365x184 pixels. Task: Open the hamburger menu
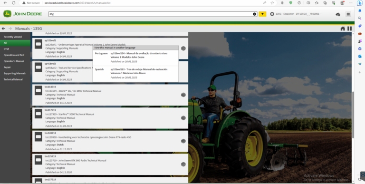tap(348, 14)
